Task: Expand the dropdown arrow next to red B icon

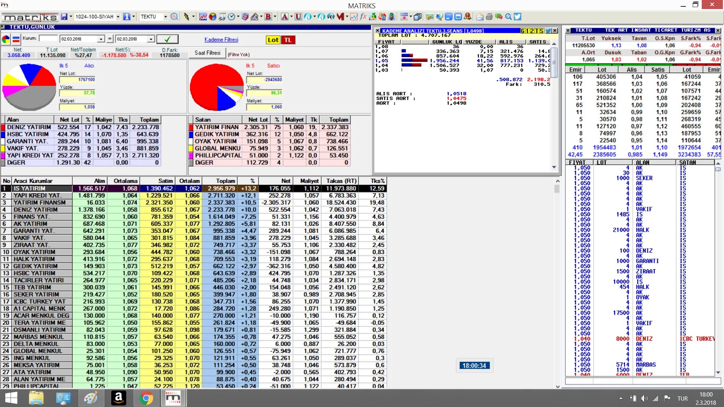Action: [x=275, y=17]
